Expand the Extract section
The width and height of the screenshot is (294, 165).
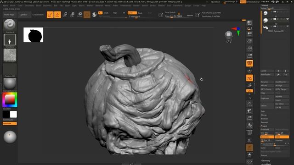click(x=264, y=155)
